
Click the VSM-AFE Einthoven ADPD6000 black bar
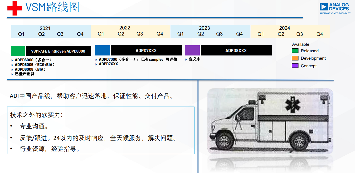tap(59, 51)
